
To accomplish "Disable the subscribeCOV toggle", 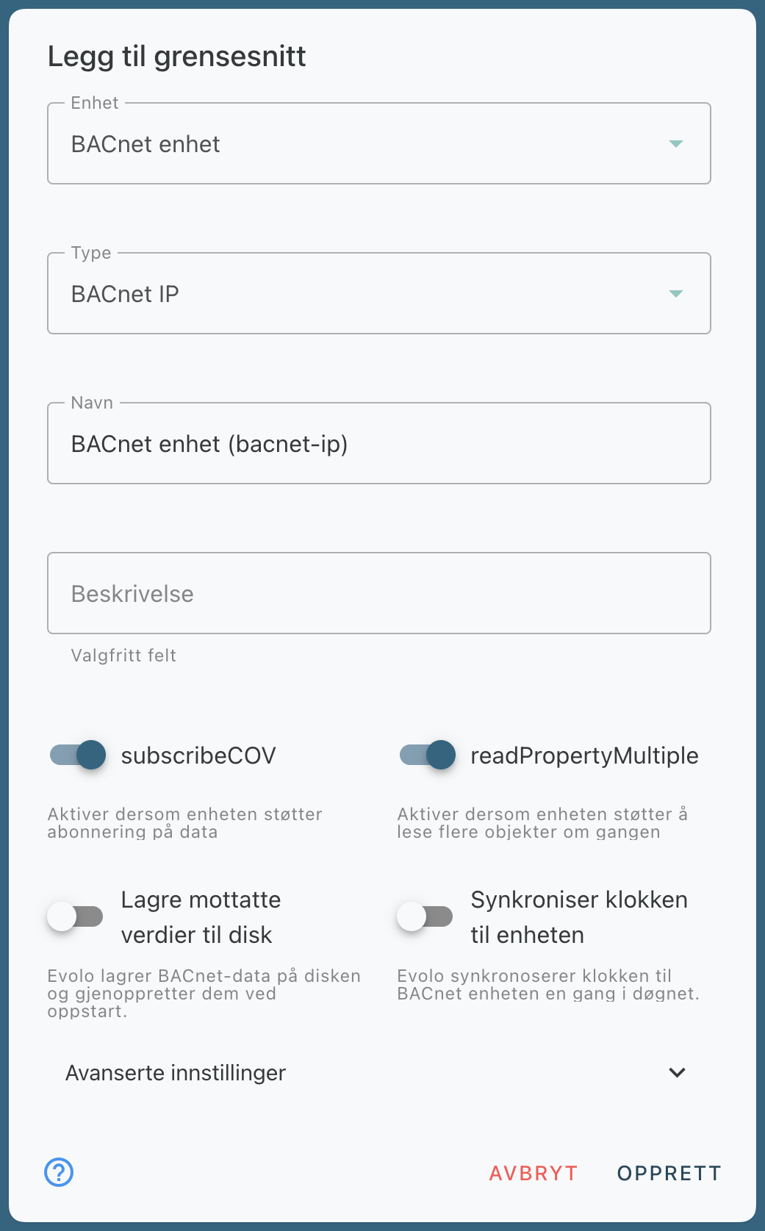I will tap(78, 756).
